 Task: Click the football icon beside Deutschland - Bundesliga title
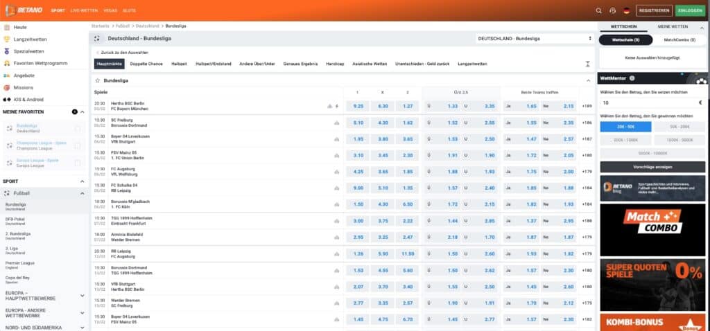click(97, 39)
